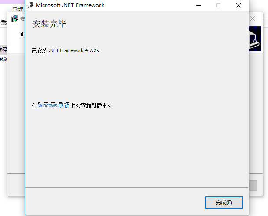Click the installer icon in background window

(x=15, y=18)
